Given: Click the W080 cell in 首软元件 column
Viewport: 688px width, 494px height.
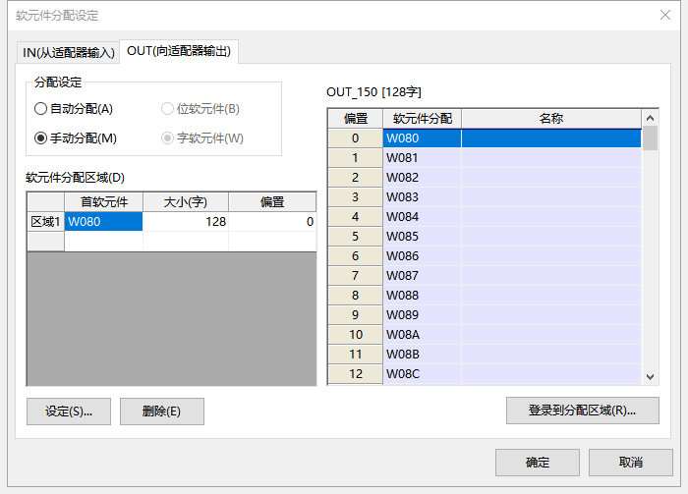Looking at the screenshot, I should 103,222.
